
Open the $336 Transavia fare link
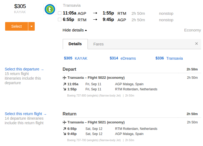[x=169, y=58]
